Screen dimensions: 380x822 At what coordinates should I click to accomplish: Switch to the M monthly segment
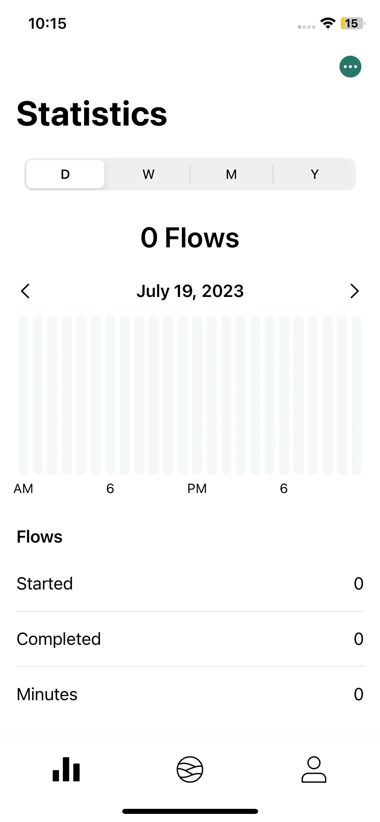click(x=231, y=174)
